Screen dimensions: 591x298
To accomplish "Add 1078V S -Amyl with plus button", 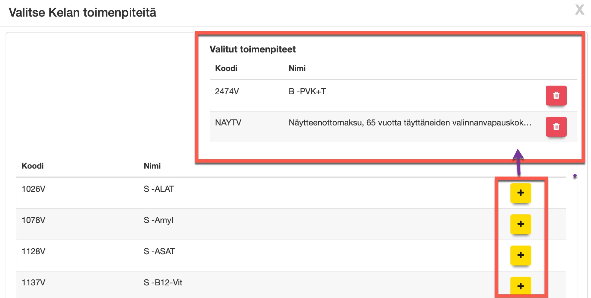I will coord(521,224).
